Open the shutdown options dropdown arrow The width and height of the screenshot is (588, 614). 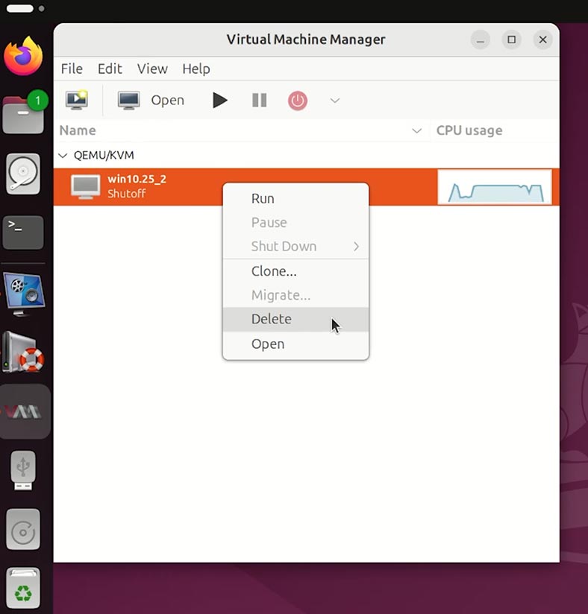(334, 101)
